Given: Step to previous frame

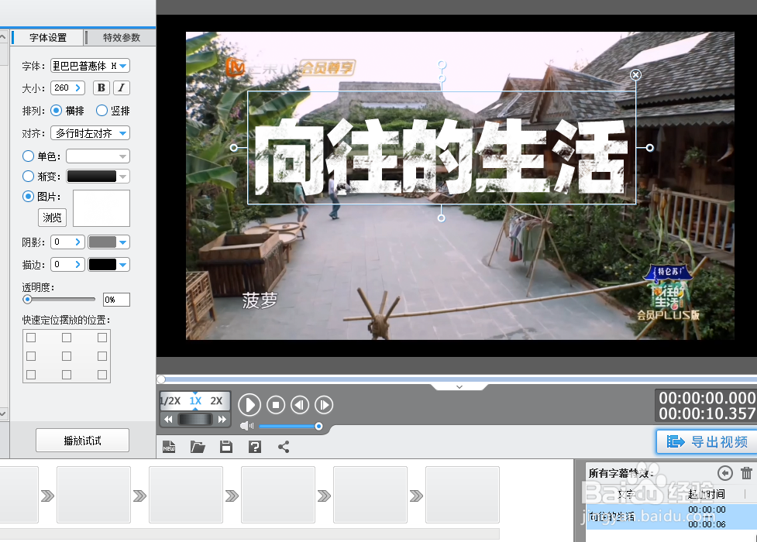Looking at the screenshot, I should (300, 404).
